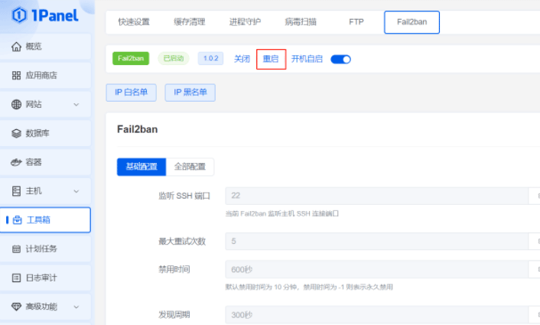540x325 pixels.
Task: Click the log icon beside 日志审计
Action: 16,278
